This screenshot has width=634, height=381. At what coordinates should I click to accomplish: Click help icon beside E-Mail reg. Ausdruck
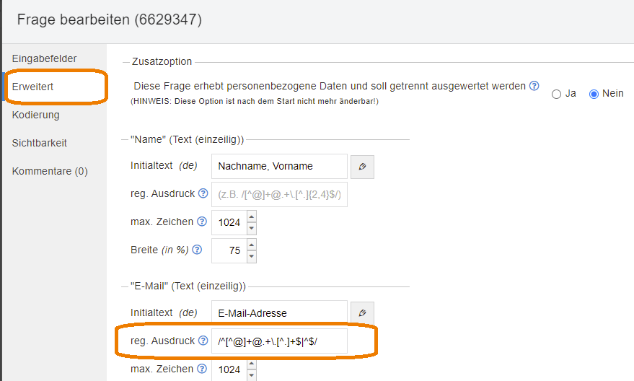[203, 341]
